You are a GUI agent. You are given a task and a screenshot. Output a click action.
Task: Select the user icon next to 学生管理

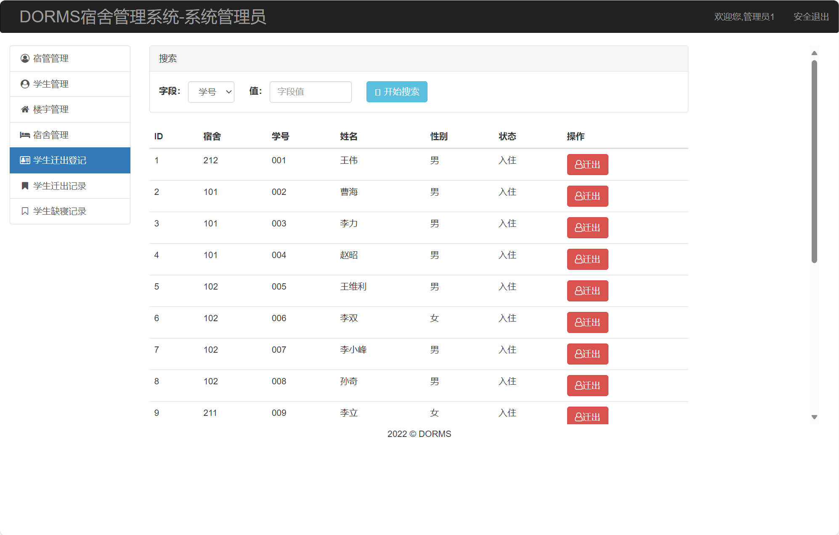[24, 84]
